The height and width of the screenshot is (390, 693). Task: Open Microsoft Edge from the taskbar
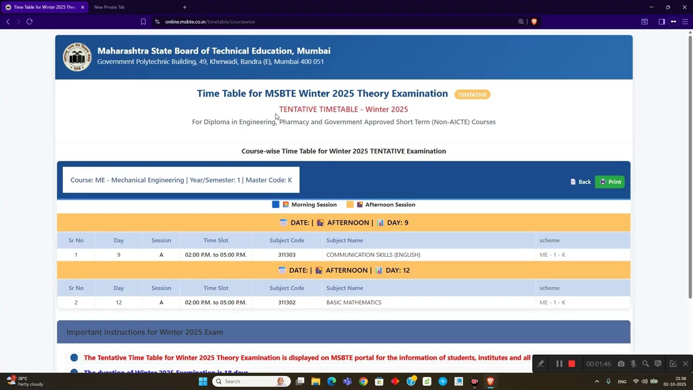pyautogui.click(x=331, y=381)
